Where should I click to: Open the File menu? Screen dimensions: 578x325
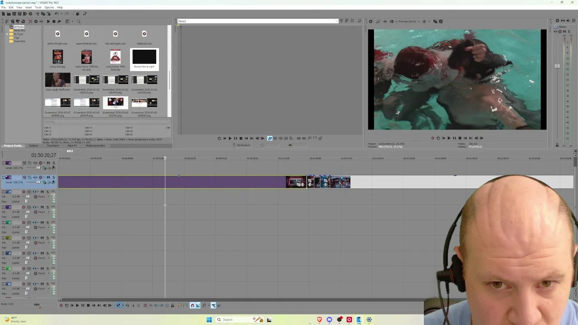[4, 7]
